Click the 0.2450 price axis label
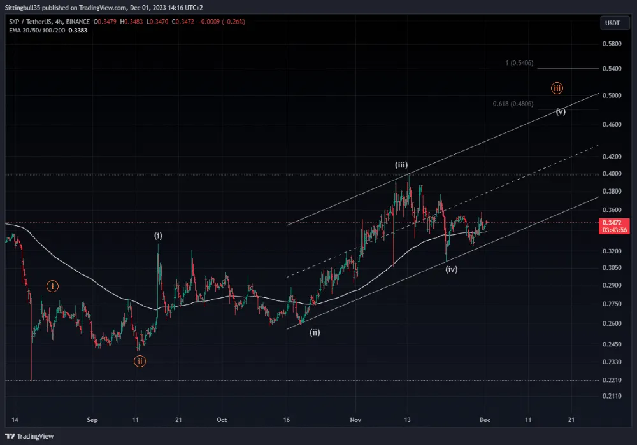The width and height of the screenshot is (637, 445). click(x=612, y=344)
